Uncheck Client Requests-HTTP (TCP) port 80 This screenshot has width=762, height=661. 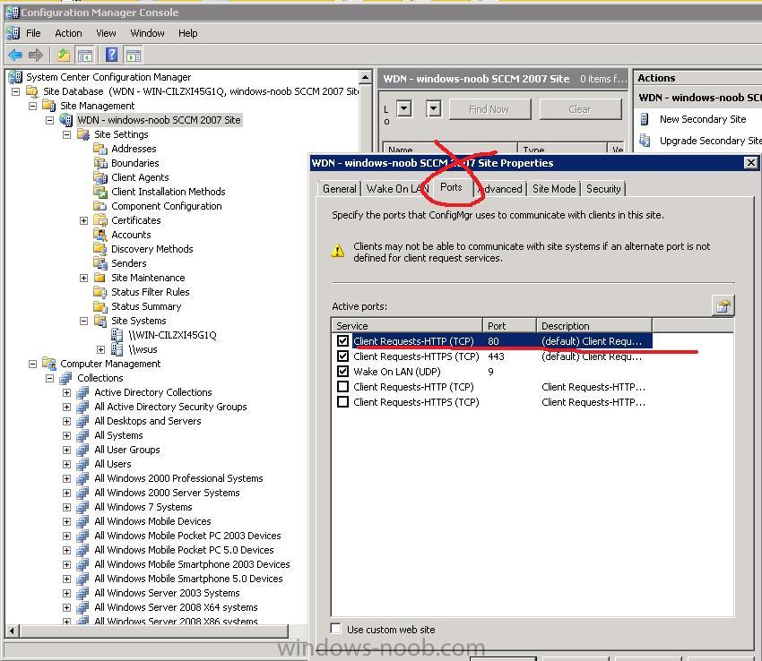pyautogui.click(x=343, y=341)
